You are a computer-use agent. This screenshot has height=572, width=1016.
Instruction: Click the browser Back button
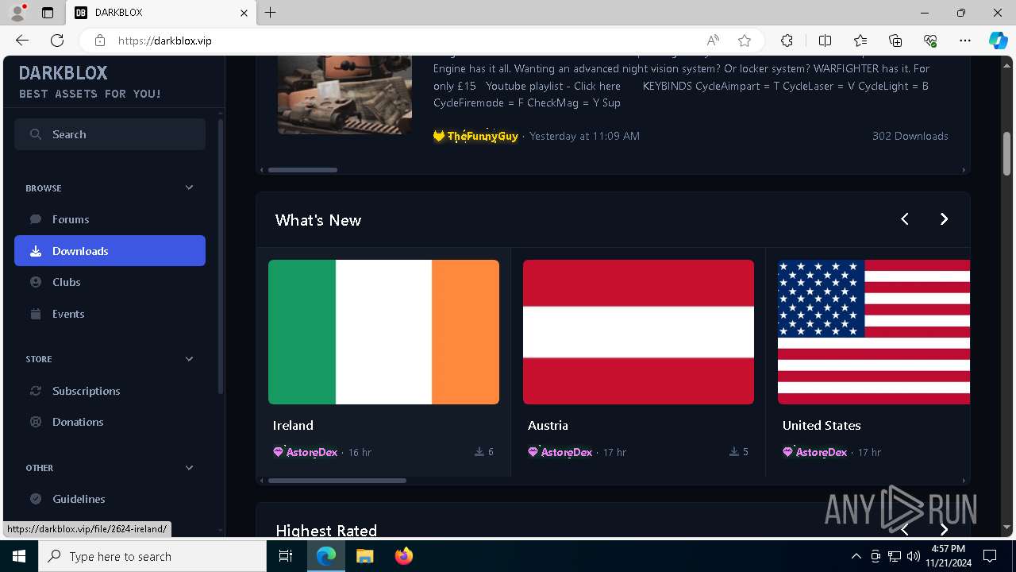click(x=22, y=41)
